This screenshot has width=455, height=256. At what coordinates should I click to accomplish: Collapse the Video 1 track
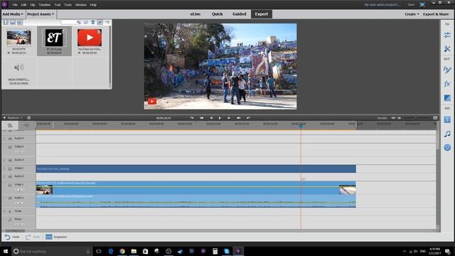[4, 185]
